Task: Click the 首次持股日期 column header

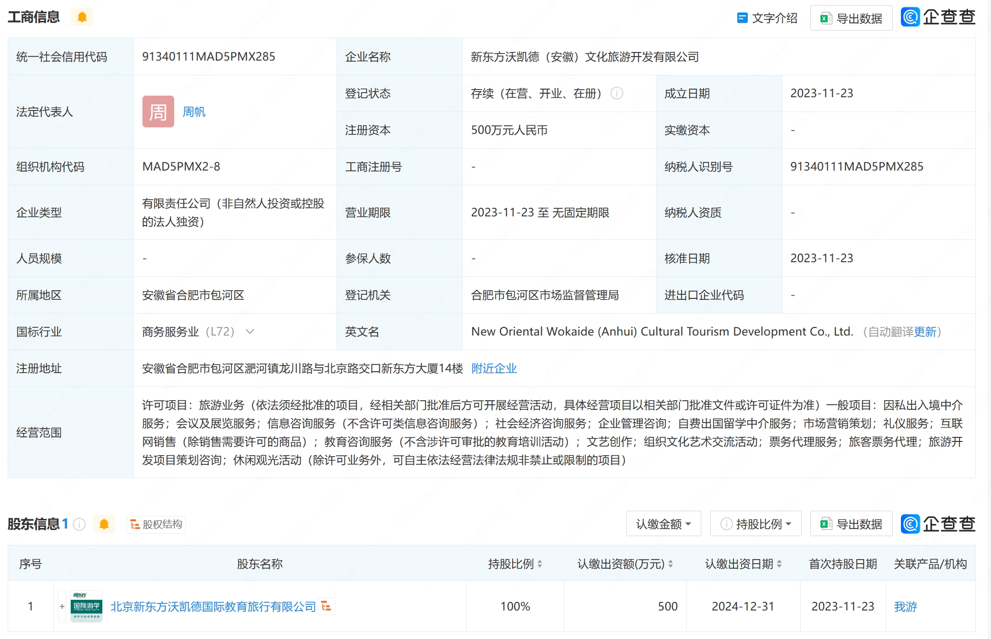Action: 843,564
